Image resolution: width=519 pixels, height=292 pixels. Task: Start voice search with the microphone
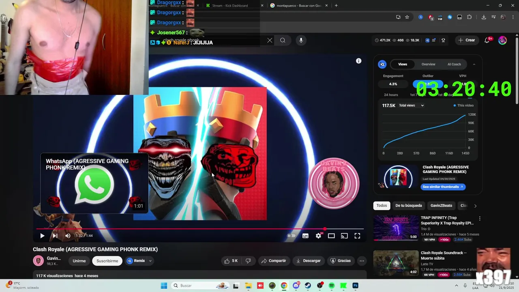pyautogui.click(x=301, y=40)
